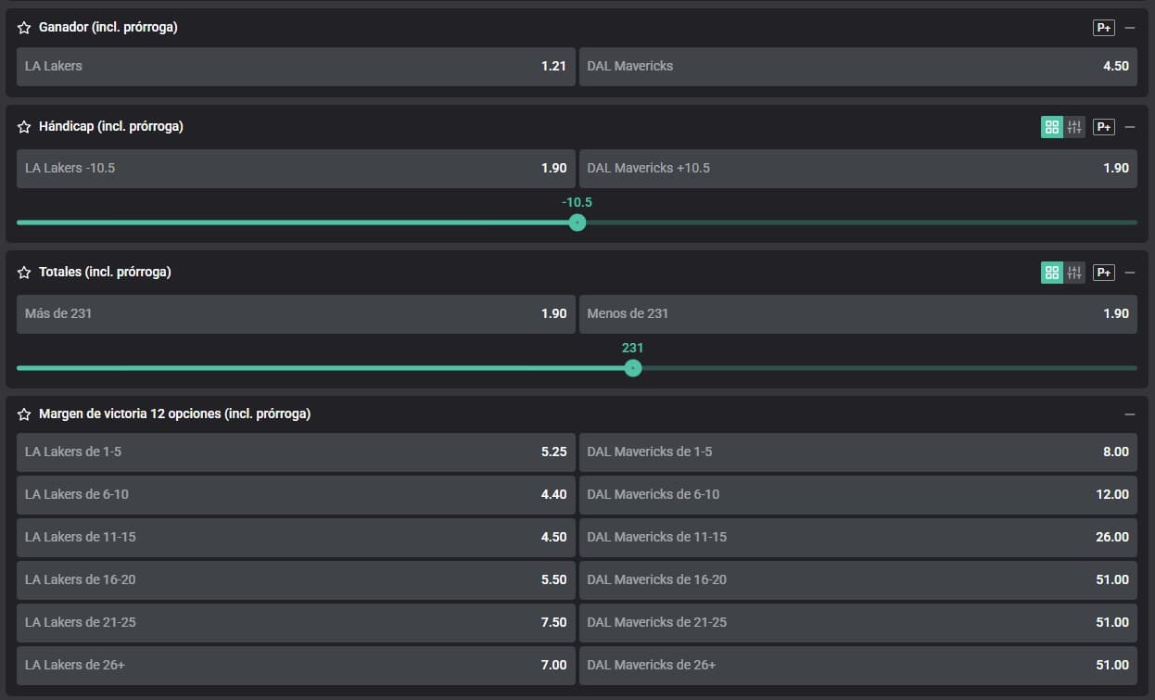Screen dimensions: 1155x700
Task: Favorite the Ganador market with star icon
Action: [24, 28]
